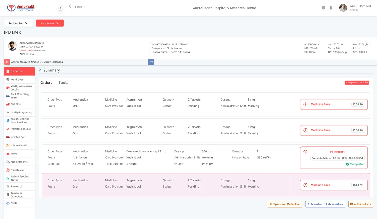The image size is (377, 219).
Task: Click the Demo QA Hospital name line
Action: 171,52
